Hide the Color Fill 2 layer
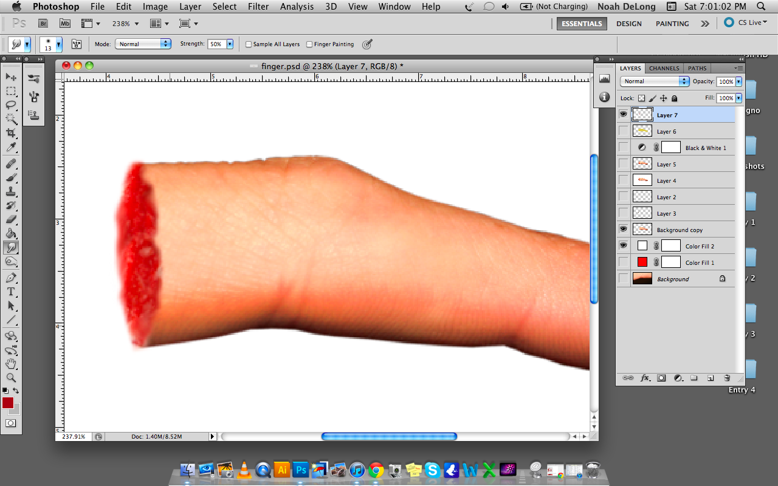The height and width of the screenshot is (486, 778). (623, 245)
